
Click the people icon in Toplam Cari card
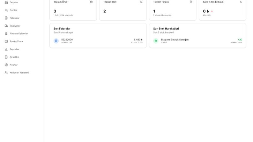(141, 2)
